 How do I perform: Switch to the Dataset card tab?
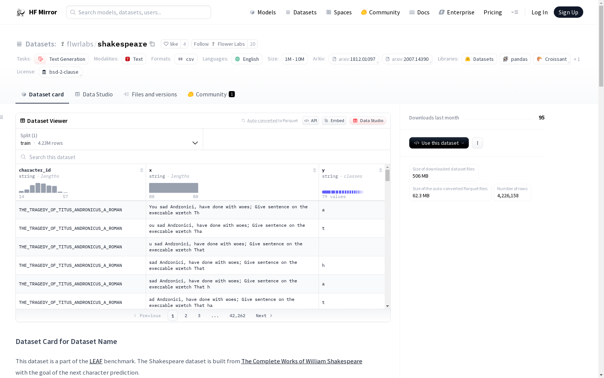click(42, 94)
